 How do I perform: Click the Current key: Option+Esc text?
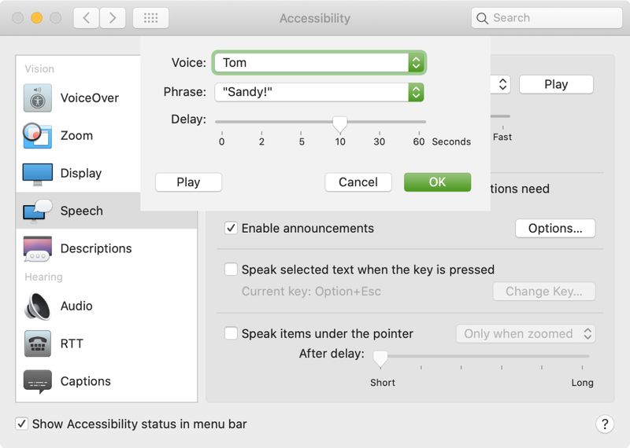point(311,291)
